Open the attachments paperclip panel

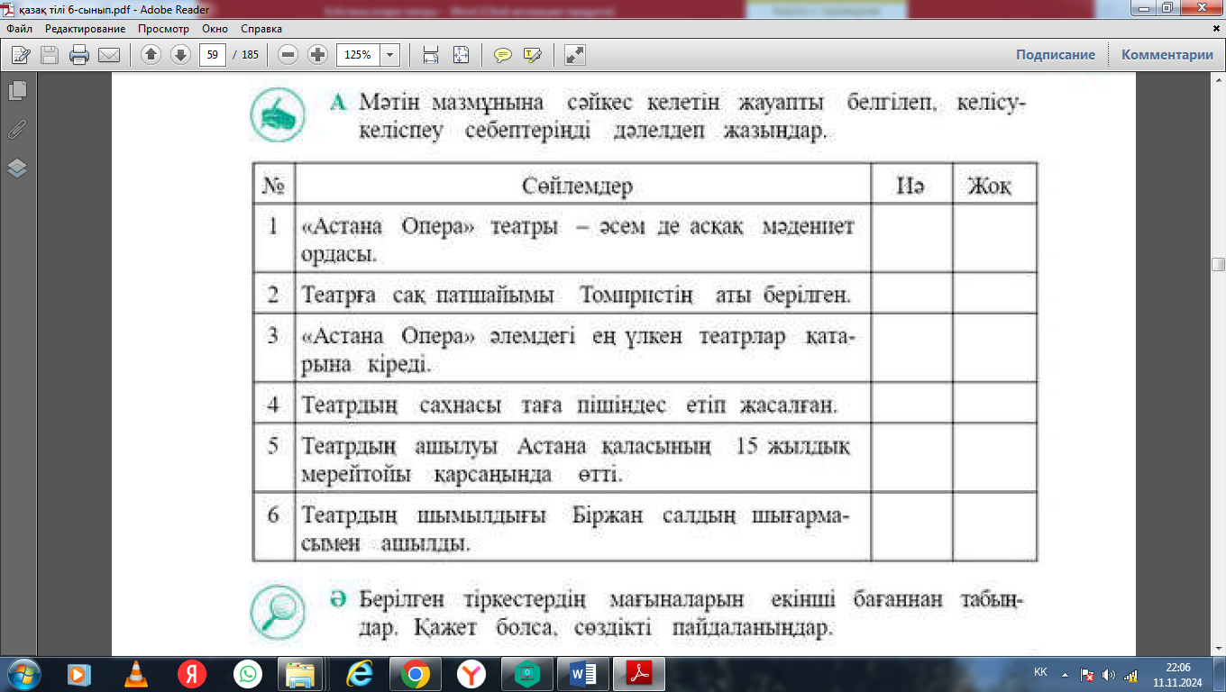coord(17,130)
